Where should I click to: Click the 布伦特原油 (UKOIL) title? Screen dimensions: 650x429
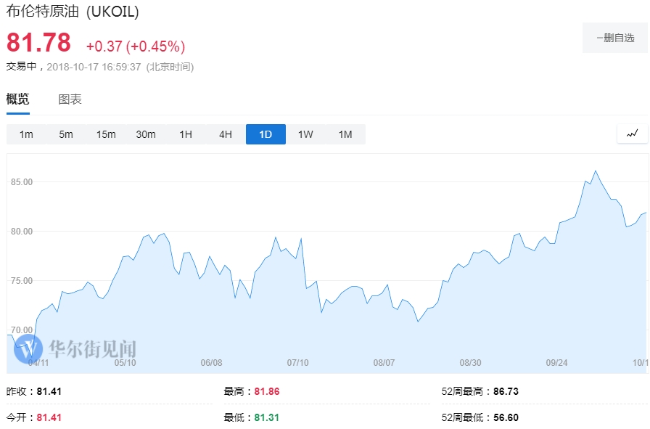click(73, 12)
